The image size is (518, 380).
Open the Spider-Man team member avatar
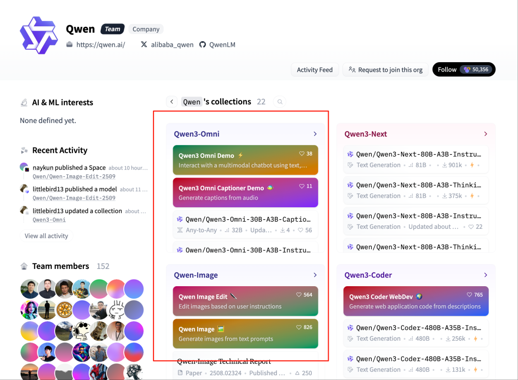coord(99,372)
